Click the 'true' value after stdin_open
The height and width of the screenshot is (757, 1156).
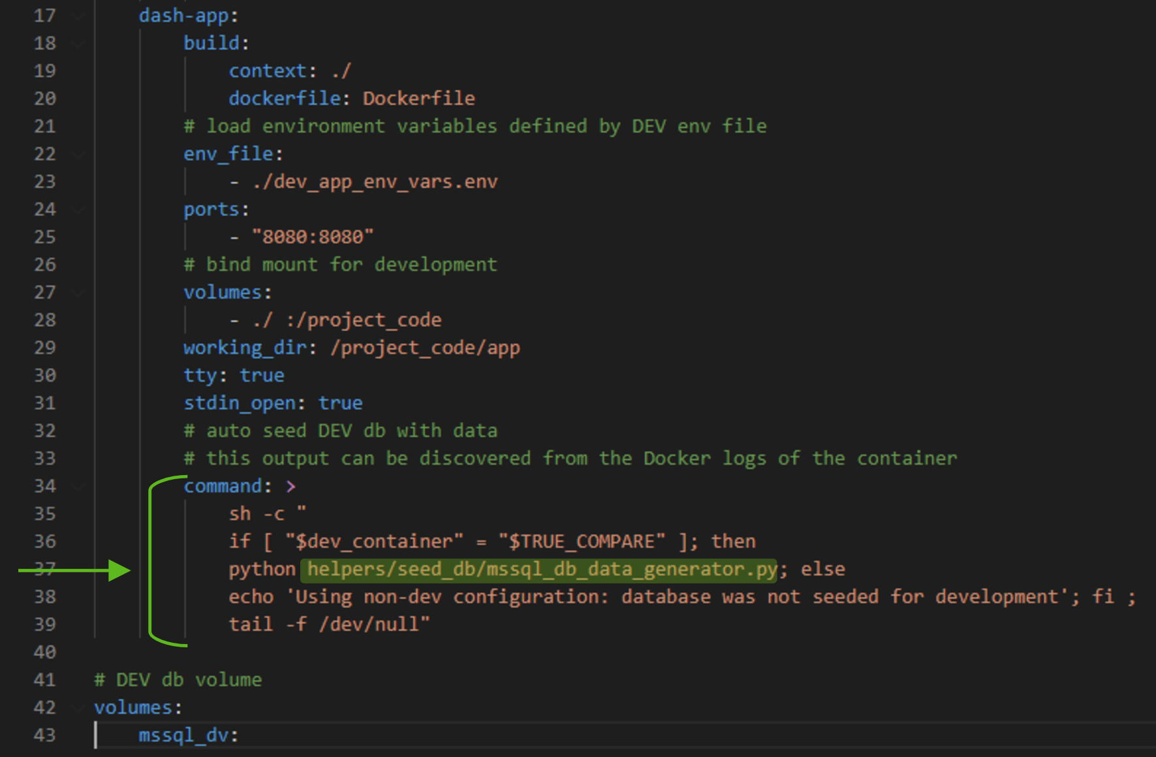pos(341,403)
